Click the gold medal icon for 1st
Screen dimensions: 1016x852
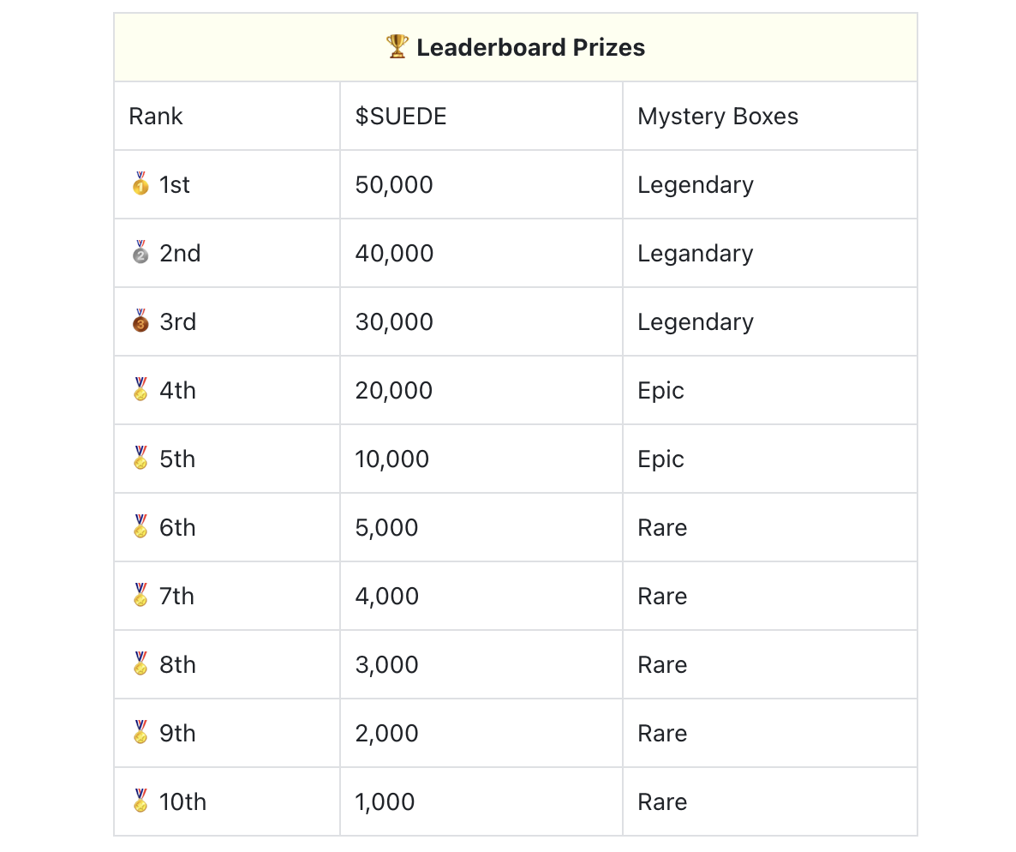click(x=140, y=184)
